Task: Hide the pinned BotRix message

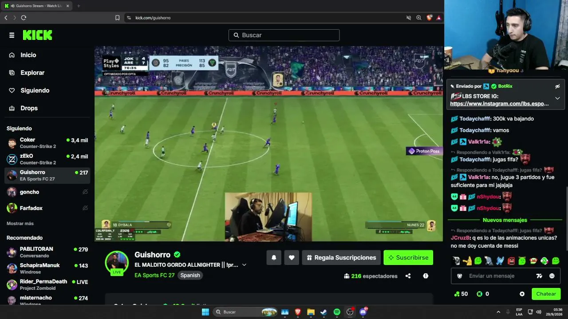Action: [557, 86]
